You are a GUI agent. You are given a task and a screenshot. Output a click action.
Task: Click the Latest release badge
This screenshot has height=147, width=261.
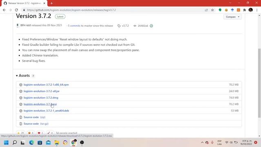pyautogui.click(x=60, y=16)
